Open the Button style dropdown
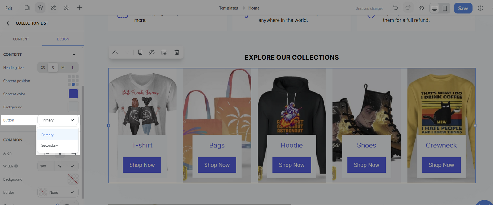Screen dimensions: 493x205 [x=58, y=120]
